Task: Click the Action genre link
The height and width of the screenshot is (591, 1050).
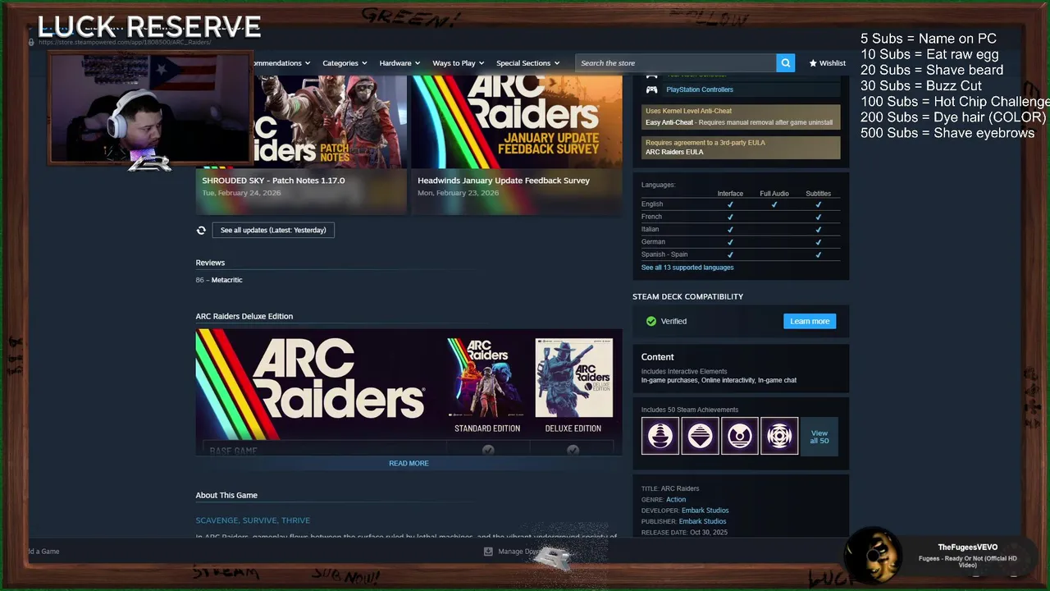Action: coord(676,500)
